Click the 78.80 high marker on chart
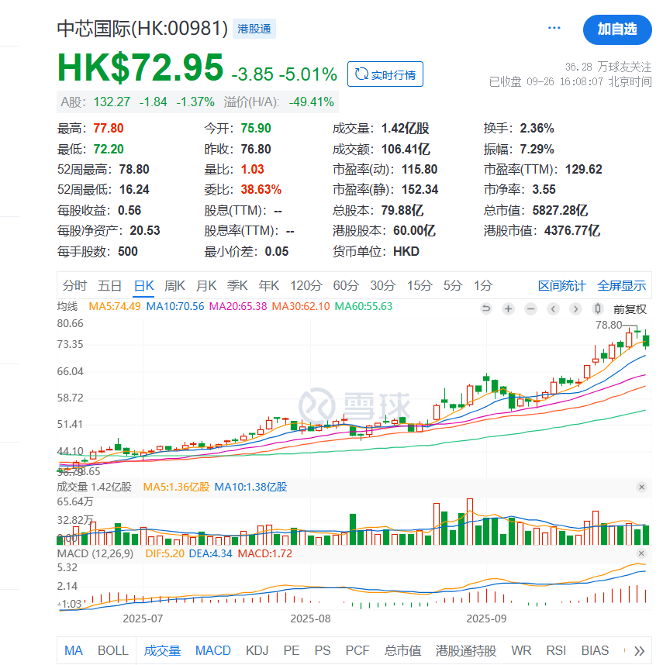Viewport: 663px width, 665px height. tap(609, 325)
